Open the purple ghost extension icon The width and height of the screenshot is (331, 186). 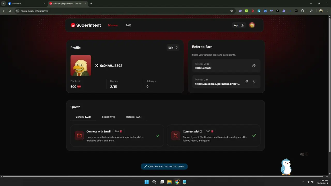(x=240, y=11)
